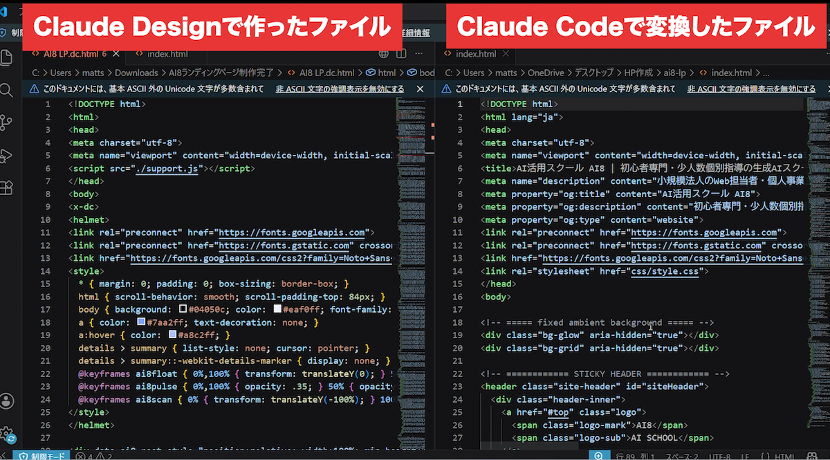Click the <style> tag on line 14

point(85,271)
